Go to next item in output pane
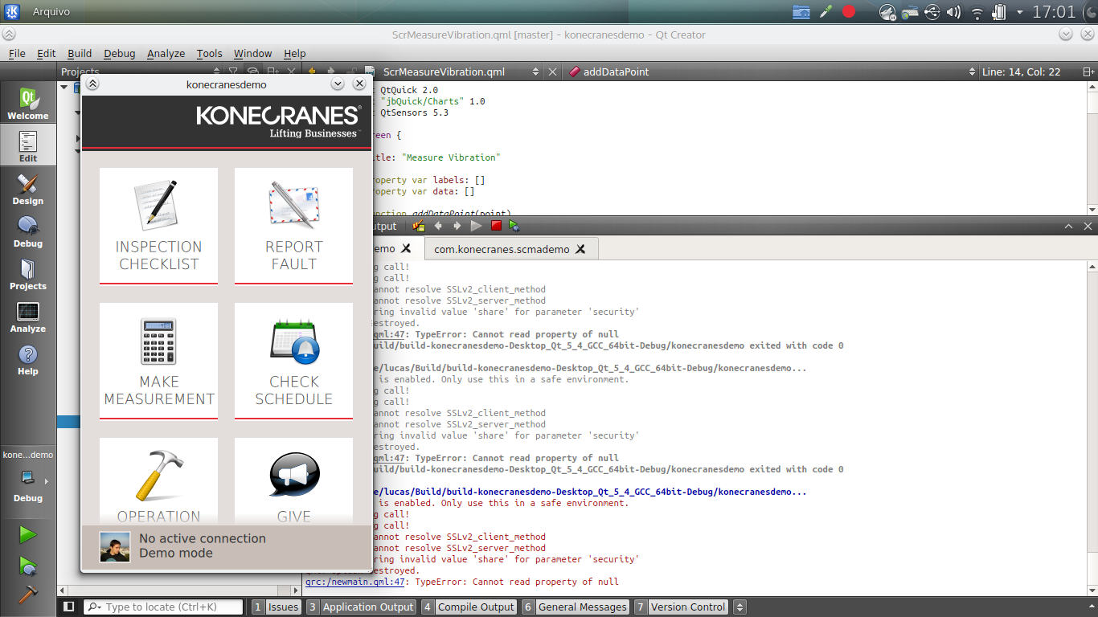The width and height of the screenshot is (1098, 617). point(457,227)
